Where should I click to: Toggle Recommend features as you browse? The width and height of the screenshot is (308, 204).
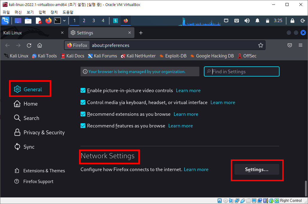83,126
